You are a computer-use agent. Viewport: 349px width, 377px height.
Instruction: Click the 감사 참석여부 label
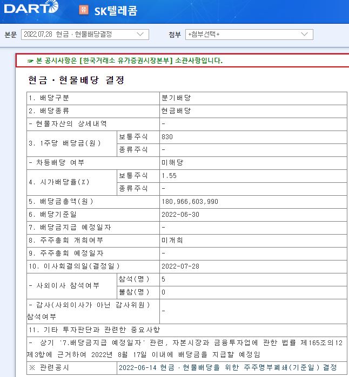(x=89, y=311)
